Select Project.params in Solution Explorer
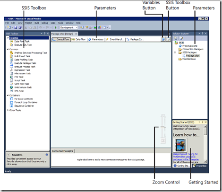The image size is (222, 192). click(x=188, y=46)
